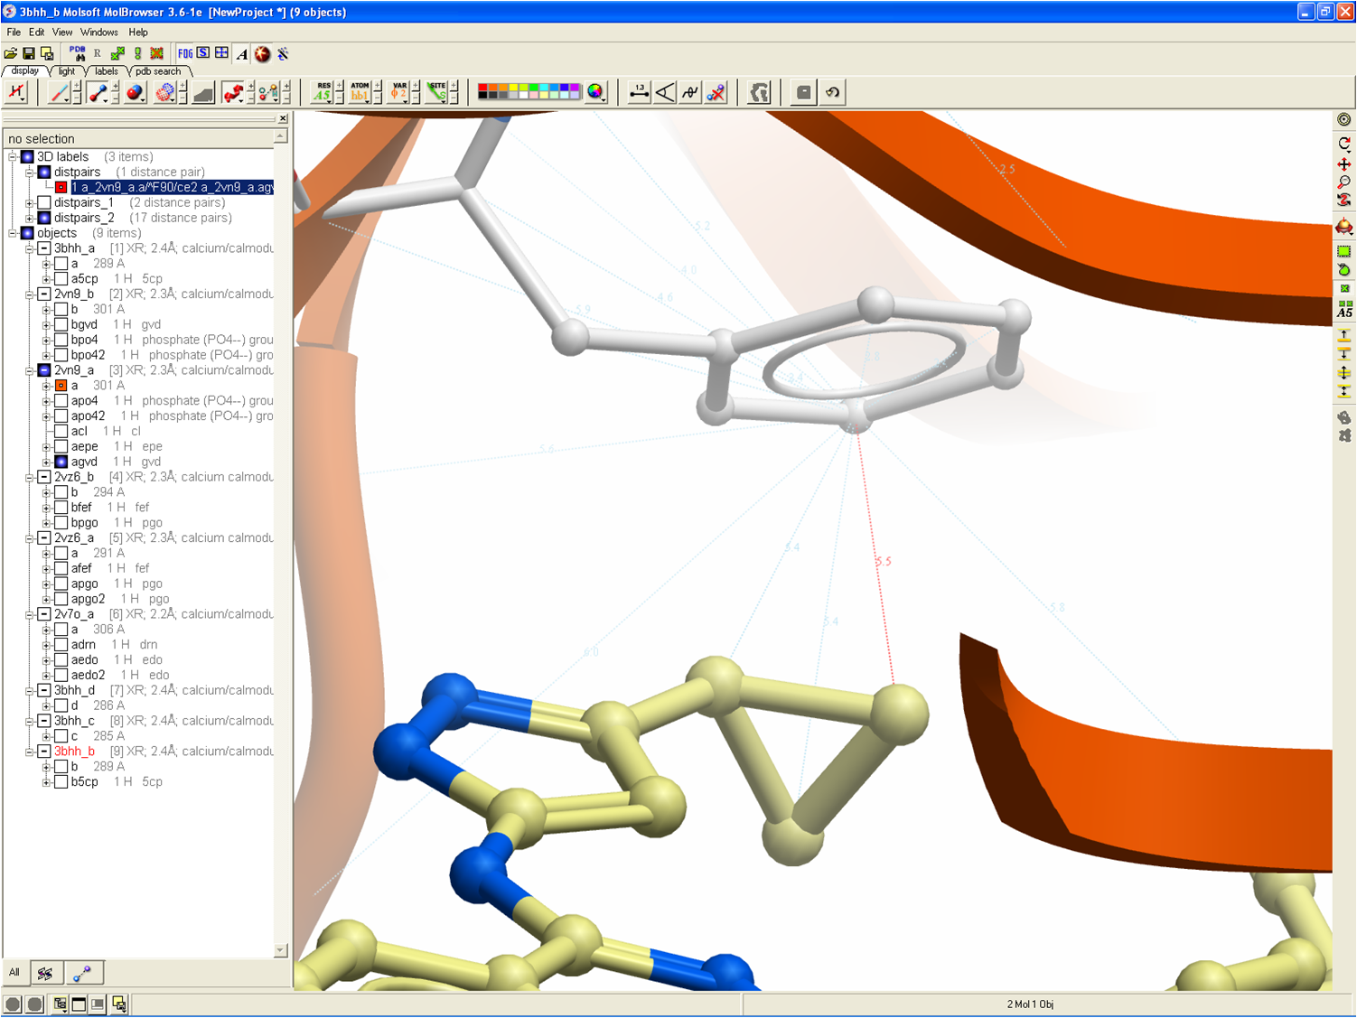The image size is (1357, 1018).
Task: Select the planar angle measurement tool
Action: [x=665, y=92]
